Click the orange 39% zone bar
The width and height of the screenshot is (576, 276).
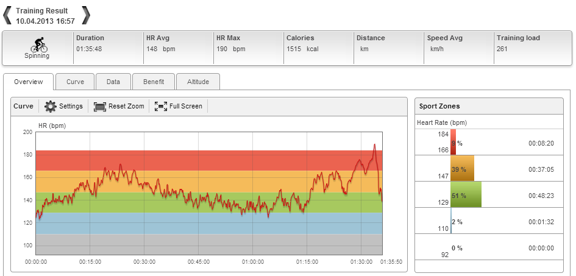462,168
